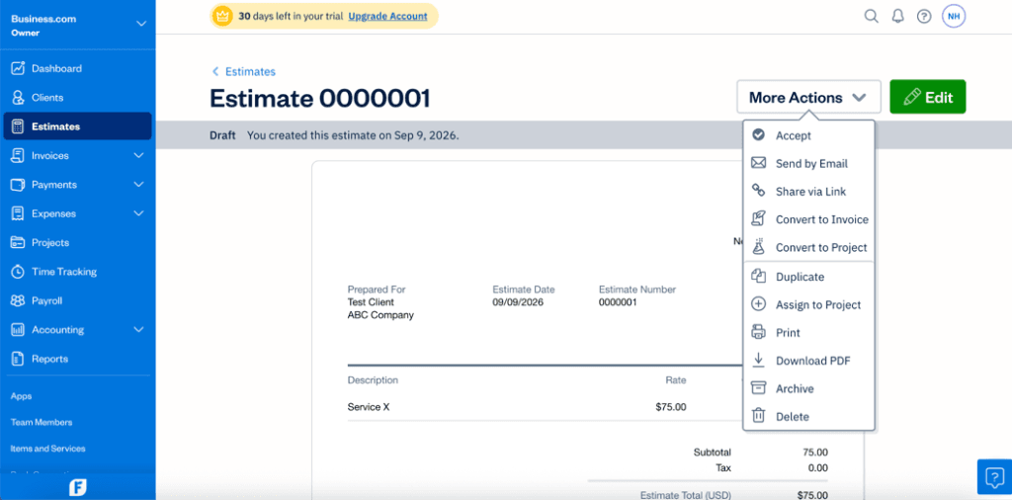The width and height of the screenshot is (1012, 500).
Task: Click the FreshBooks logo at sidebar bottom
Action: [77, 488]
